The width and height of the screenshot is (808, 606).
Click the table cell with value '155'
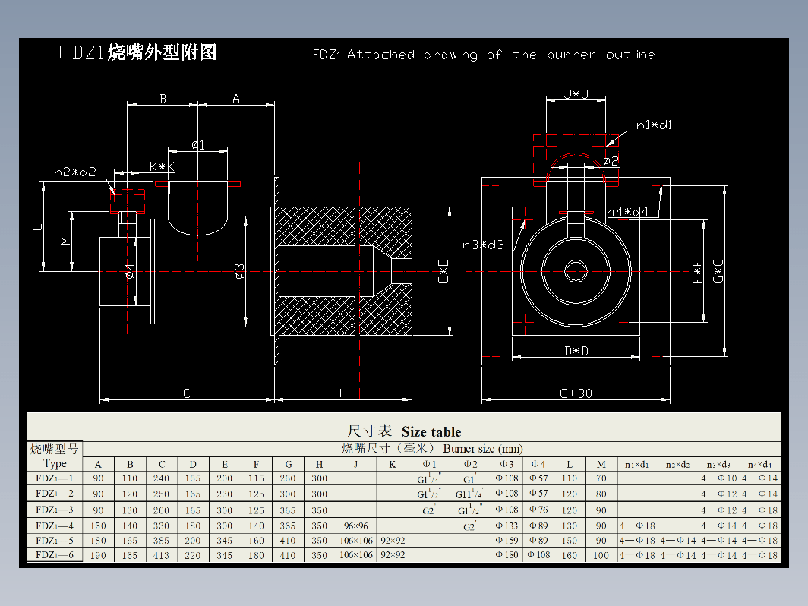[193, 478]
